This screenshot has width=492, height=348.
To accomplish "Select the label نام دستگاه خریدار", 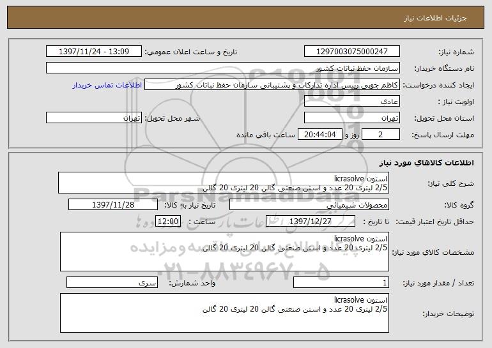I will click(444, 68).
